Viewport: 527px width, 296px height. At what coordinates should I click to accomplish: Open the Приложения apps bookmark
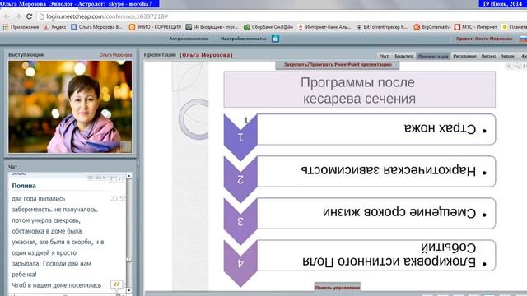pyautogui.click(x=21, y=27)
